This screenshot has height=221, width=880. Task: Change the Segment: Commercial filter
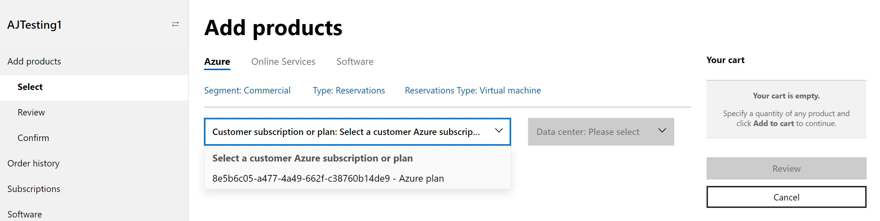247,91
